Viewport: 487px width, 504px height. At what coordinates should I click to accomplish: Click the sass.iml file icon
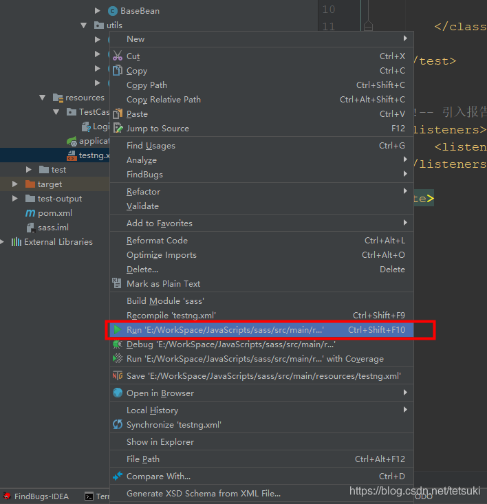pos(30,228)
